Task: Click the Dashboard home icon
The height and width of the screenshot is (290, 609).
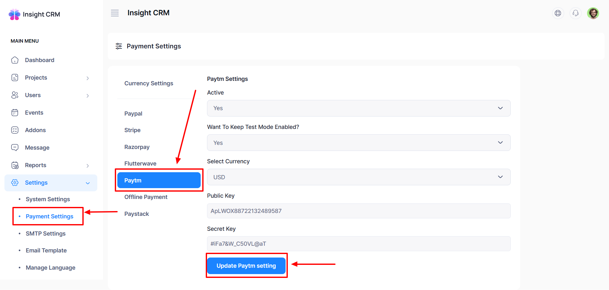Action: click(x=15, y=60)
